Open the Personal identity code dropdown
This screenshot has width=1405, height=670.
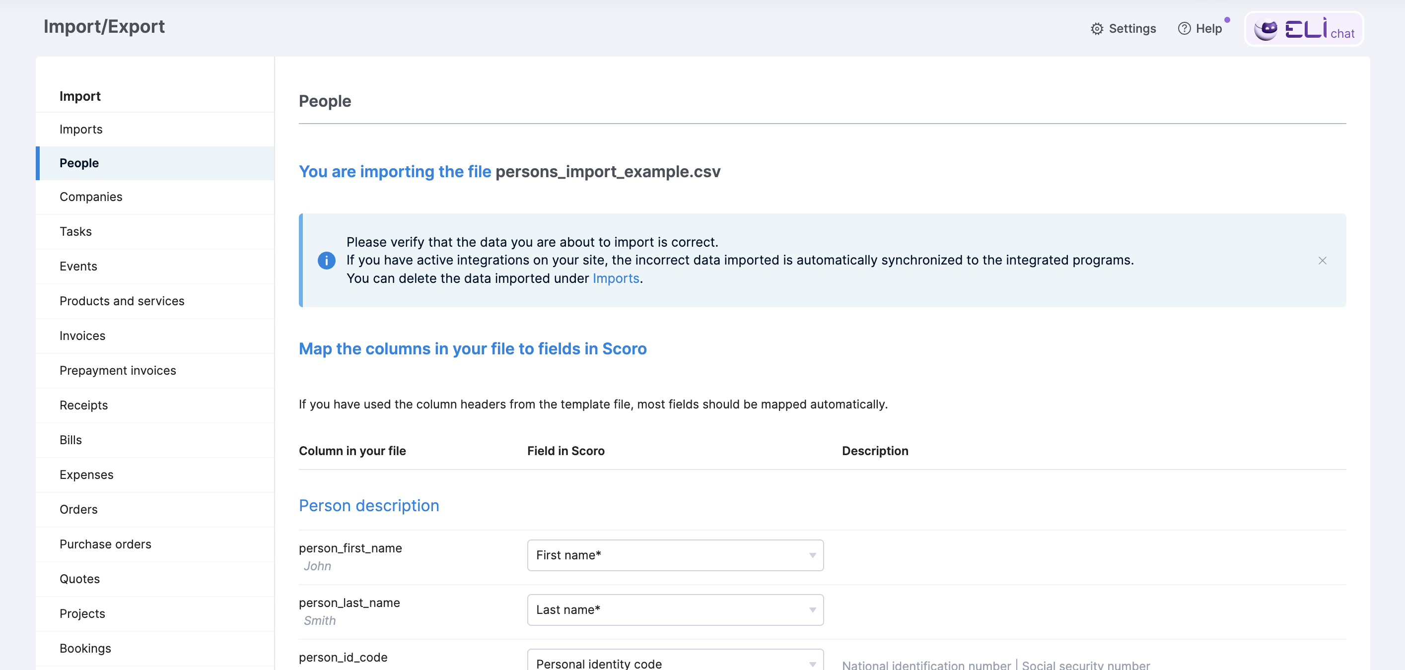[x=675, y=661]
